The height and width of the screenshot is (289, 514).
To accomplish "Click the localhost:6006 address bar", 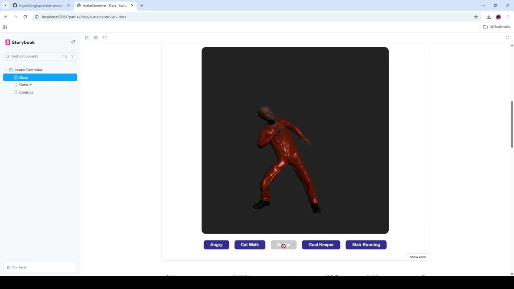I will coord(255,17).
